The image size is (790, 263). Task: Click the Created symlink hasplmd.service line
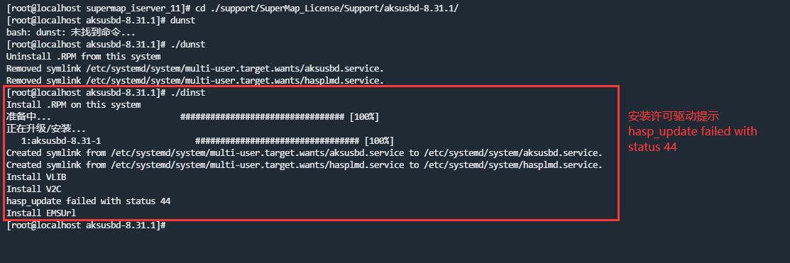305,165
